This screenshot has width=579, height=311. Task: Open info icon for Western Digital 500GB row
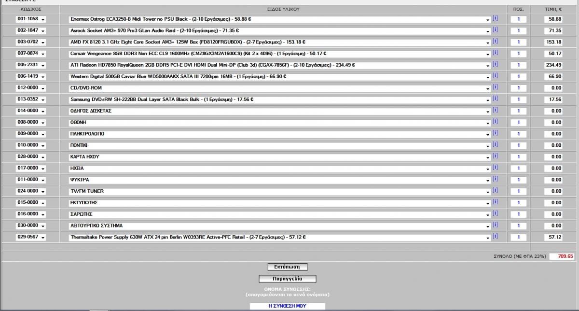pos(495,76)
